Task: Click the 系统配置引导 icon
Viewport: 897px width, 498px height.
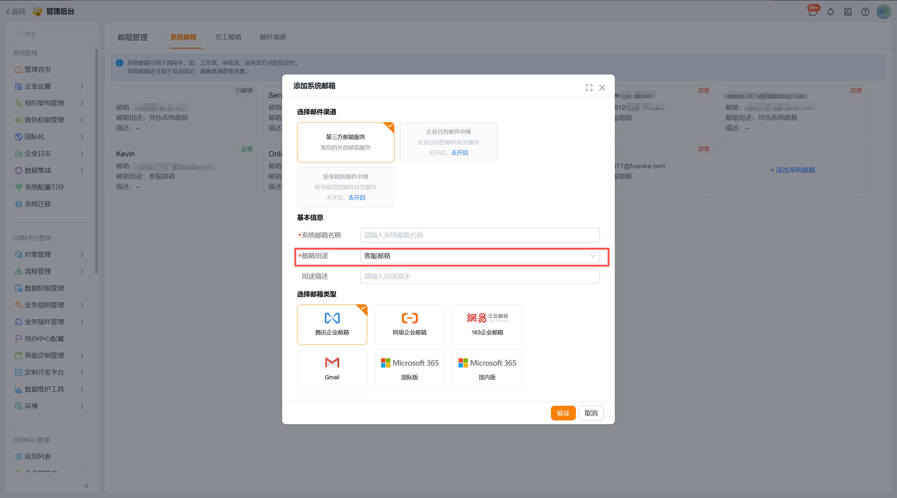Action: (x=18, y=187)
